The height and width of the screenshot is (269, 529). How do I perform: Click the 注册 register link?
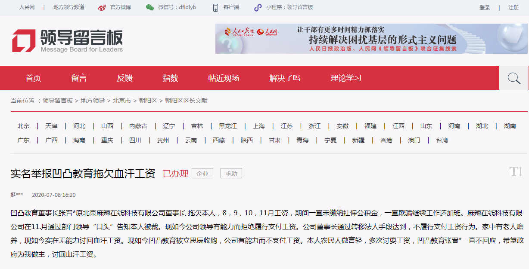click(513, 7)
